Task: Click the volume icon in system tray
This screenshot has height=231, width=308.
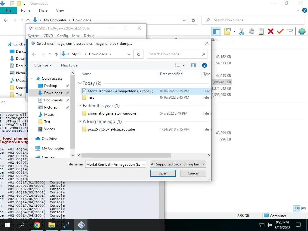Action: coord(269,225)
